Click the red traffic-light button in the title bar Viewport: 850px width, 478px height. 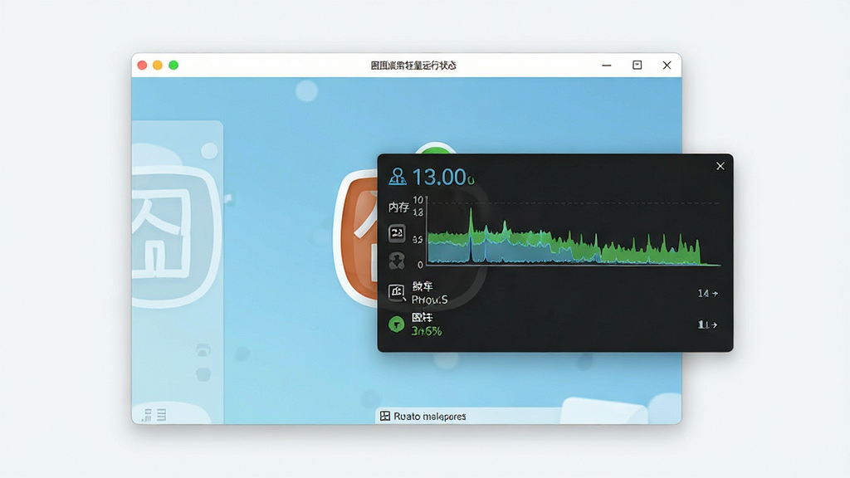[142, 65]
